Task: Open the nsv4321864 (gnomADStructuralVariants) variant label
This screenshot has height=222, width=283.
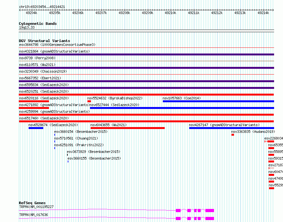Action: point(54,51)
